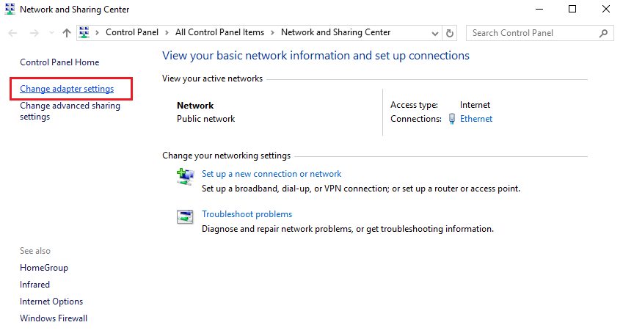
Task: Click the new connection setup icon
Action: [x=184, y=176]
